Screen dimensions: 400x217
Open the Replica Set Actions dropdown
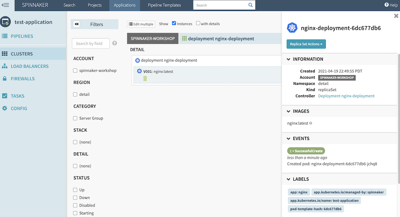(x=306, y=44)
